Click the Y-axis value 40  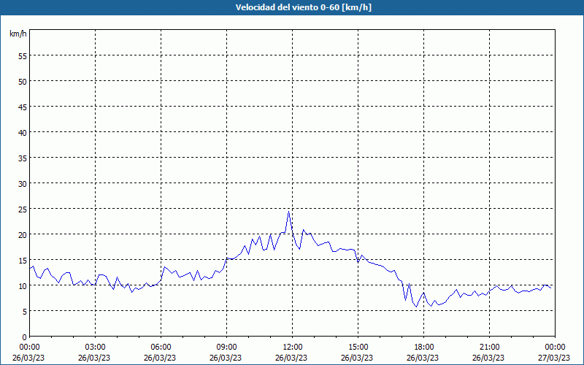23,133
